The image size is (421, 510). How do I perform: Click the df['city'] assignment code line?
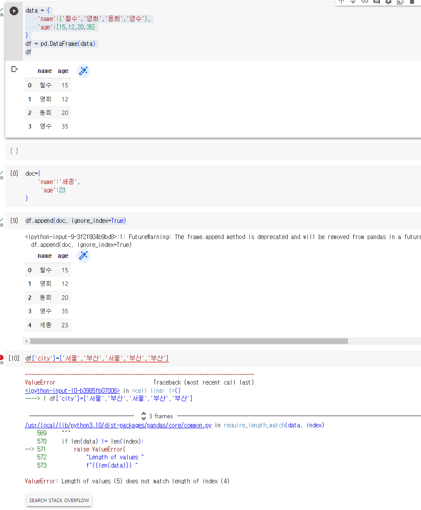[97, 358]
